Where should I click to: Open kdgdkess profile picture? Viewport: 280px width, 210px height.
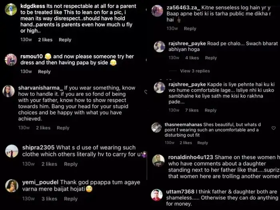click(x=11, y=9)
